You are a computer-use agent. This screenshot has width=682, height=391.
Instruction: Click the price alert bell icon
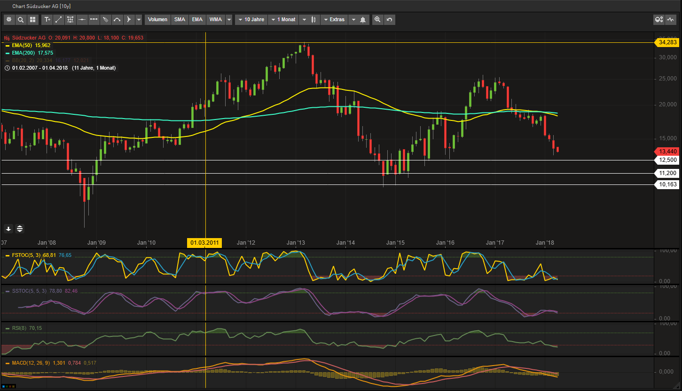coord(362,20)
